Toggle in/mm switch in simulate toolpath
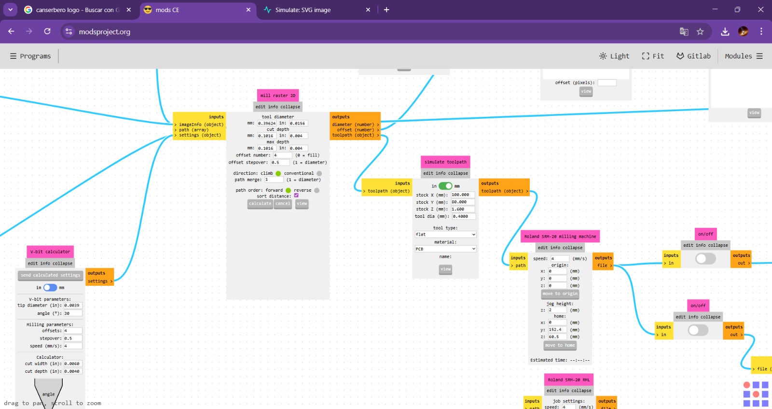772x409 pixels. (445, 186)
